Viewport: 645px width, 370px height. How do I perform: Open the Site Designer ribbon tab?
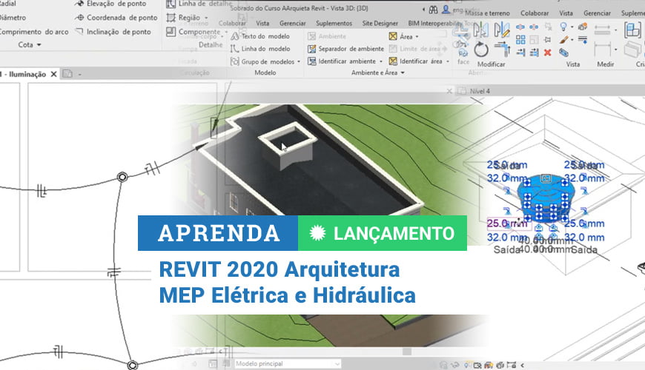(380, 24)
